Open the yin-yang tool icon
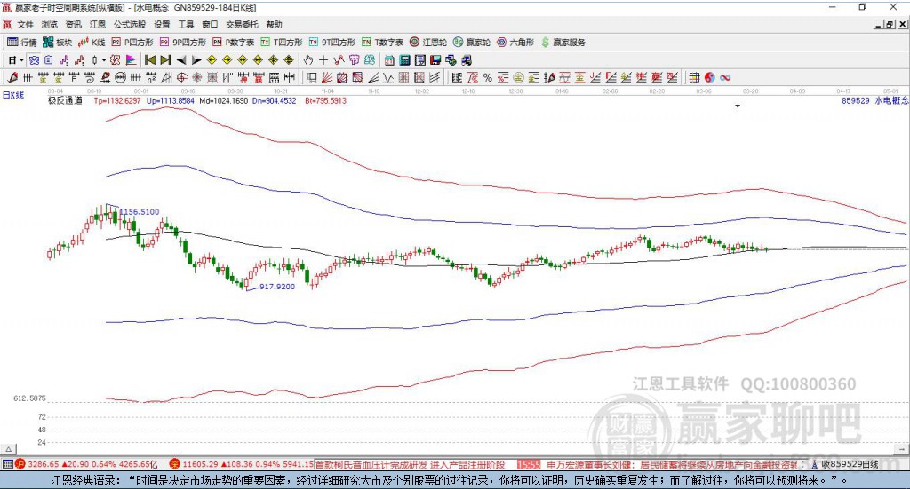Screen dimensions: 910x489 pyautogui.click(x=710, y=77)
